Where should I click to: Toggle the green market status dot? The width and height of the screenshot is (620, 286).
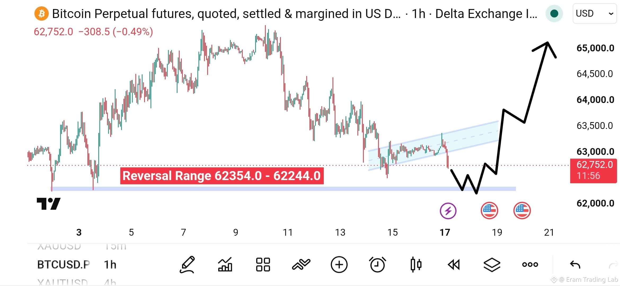pyautogui.click(x=554, y=14)
